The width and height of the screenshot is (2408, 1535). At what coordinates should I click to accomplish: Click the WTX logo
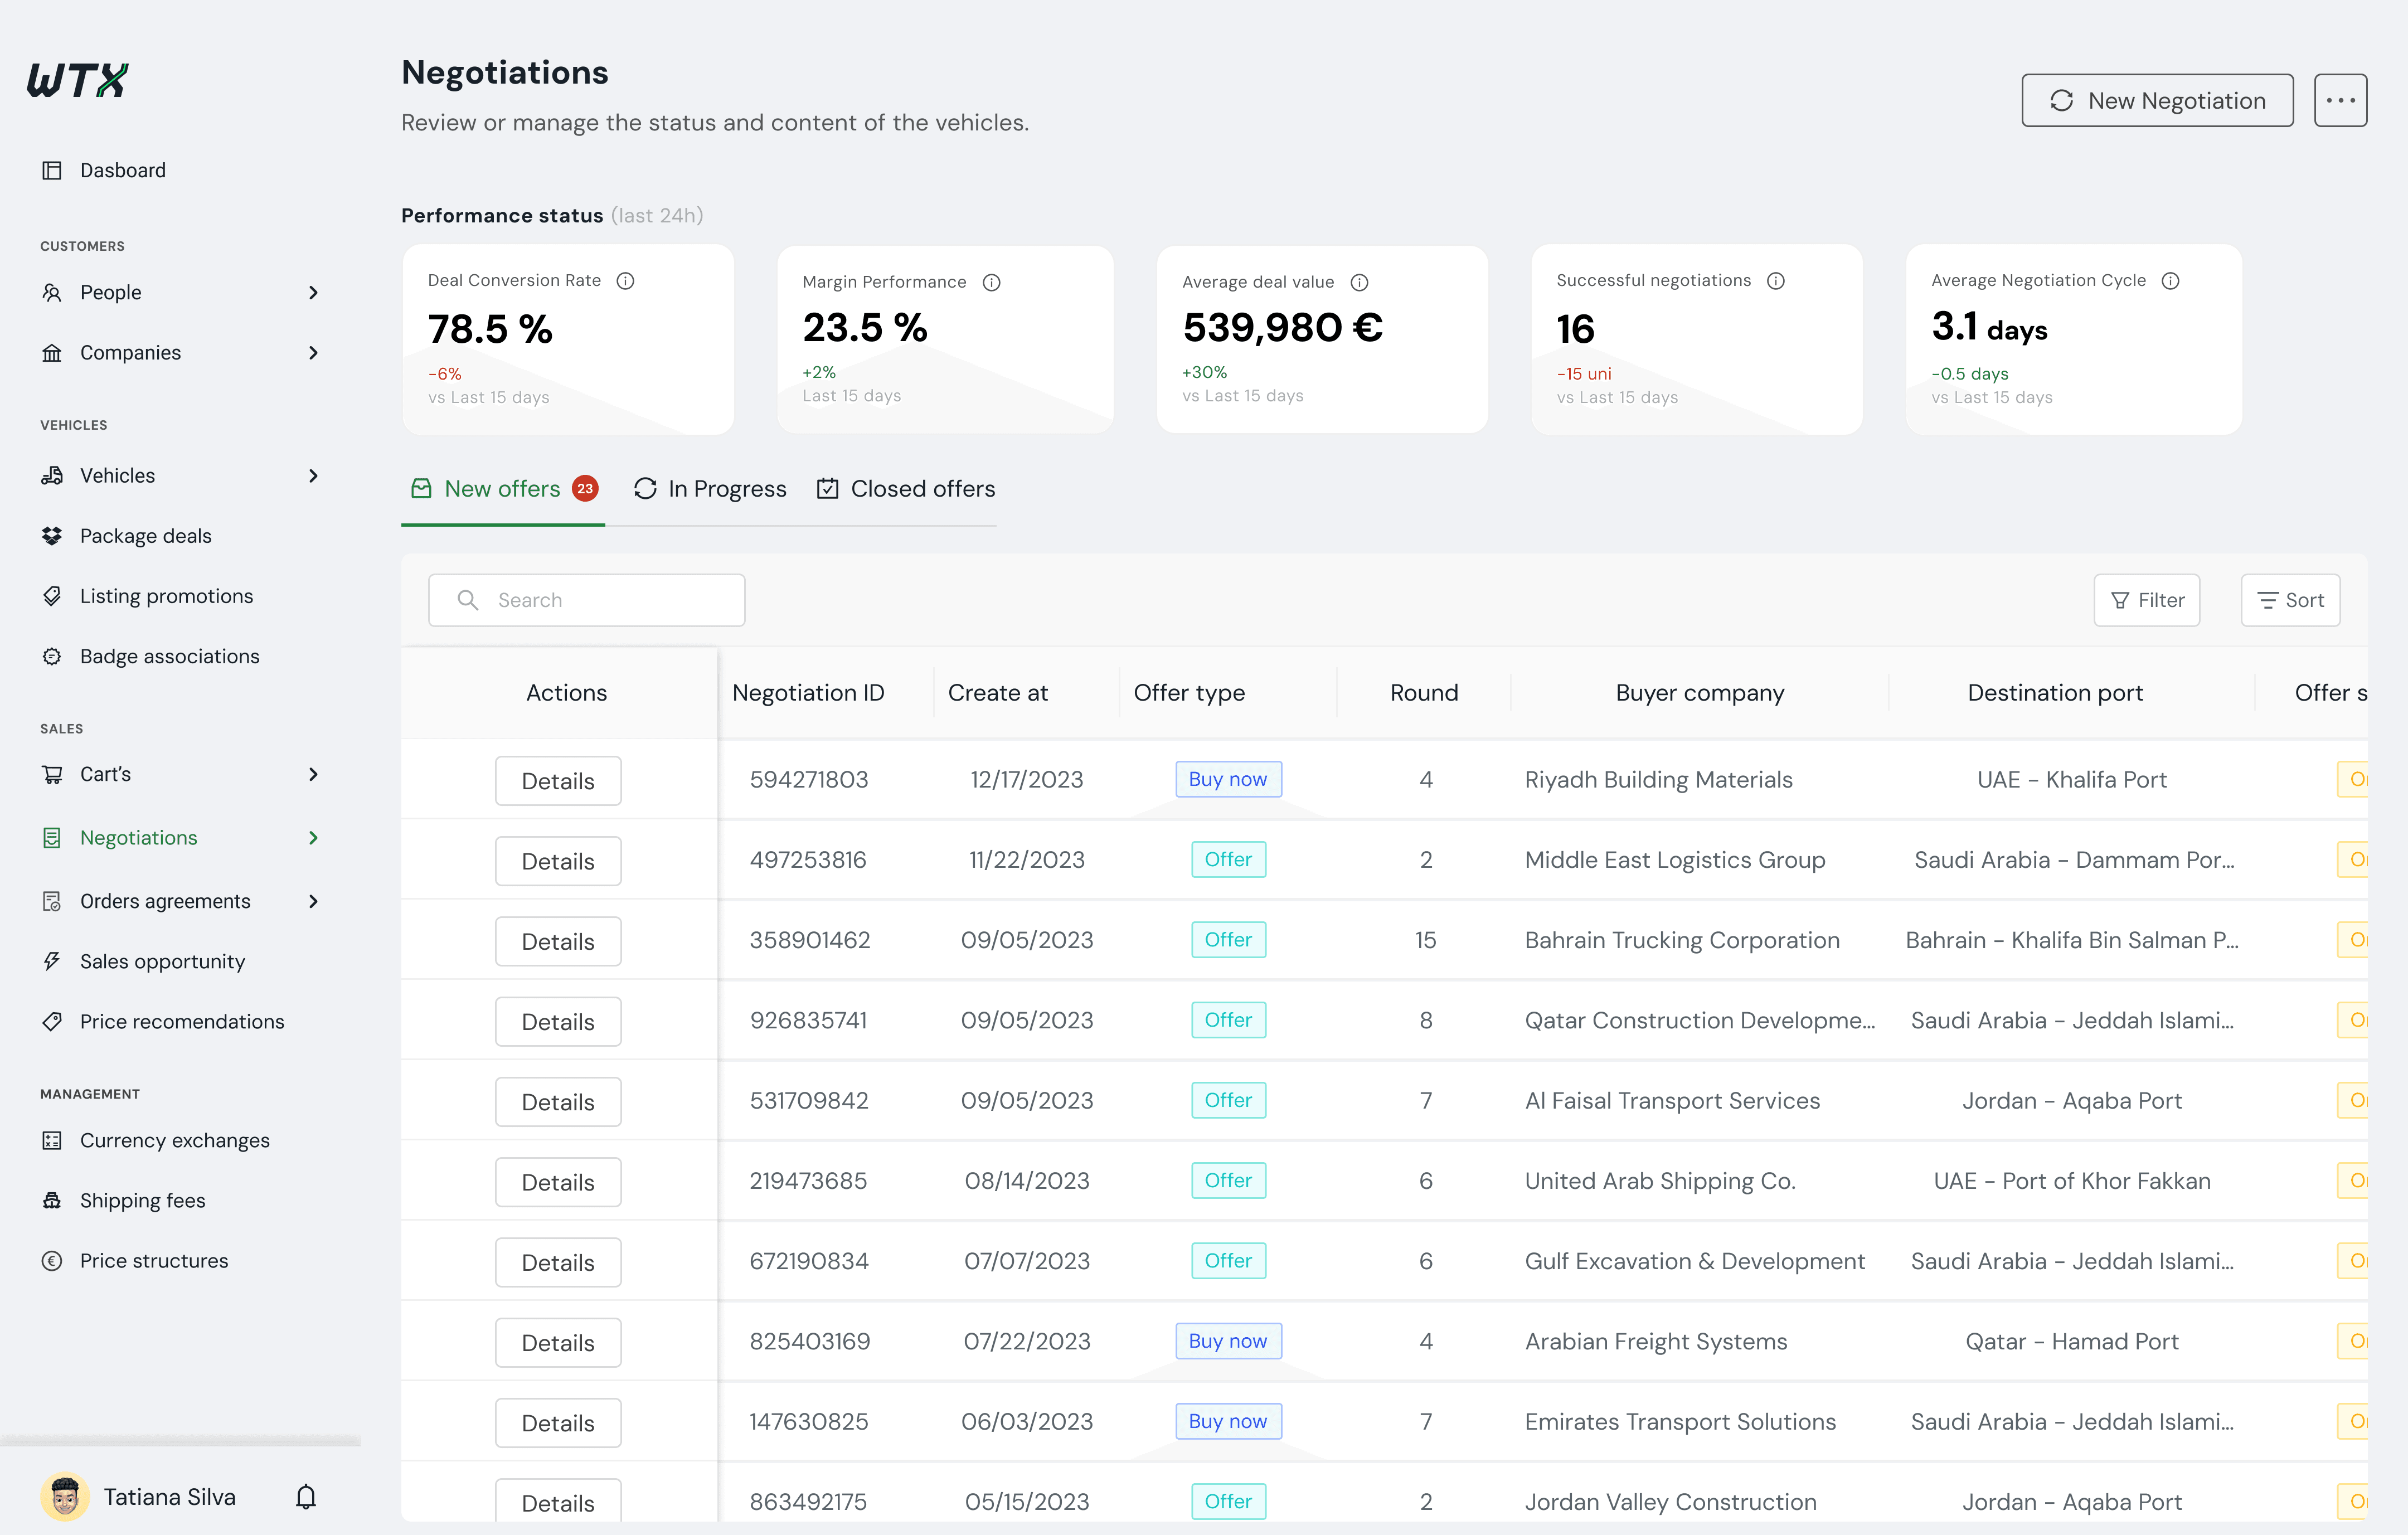78,80
